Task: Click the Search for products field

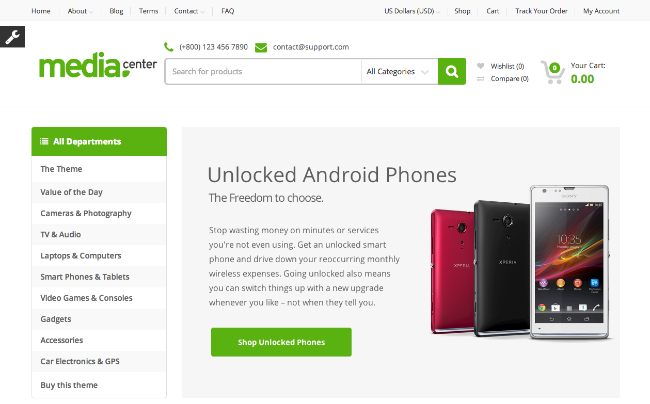Action: click(263, 72)
